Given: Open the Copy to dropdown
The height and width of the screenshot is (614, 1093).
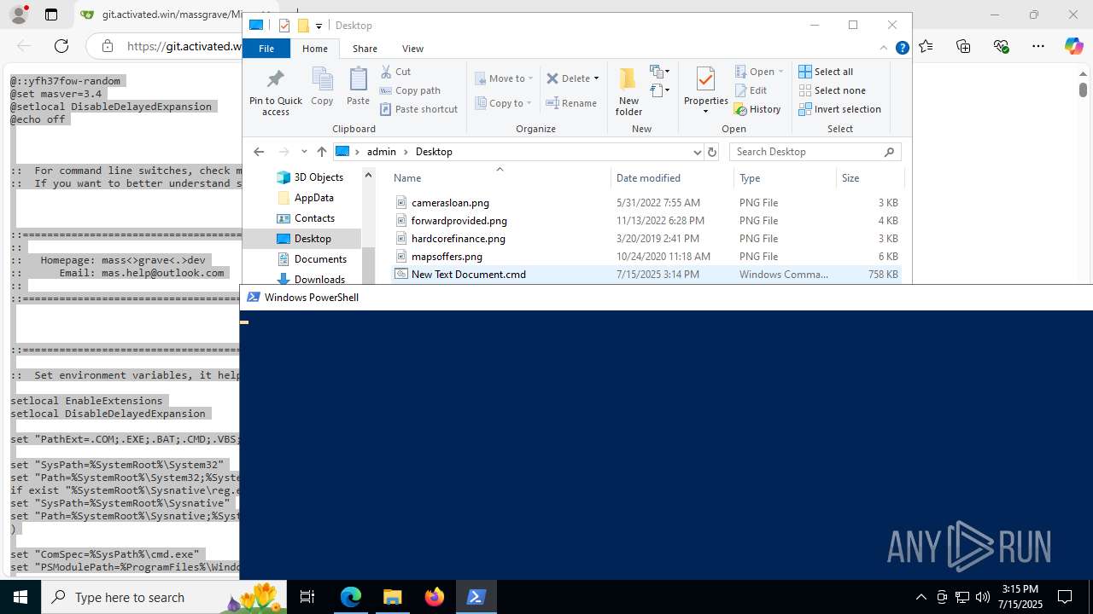Looking at the screenshot, I should pos(504,103).
